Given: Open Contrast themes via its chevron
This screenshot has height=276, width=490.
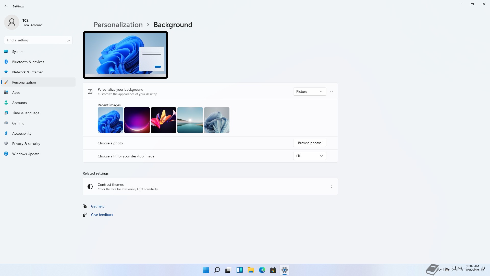Looking at the screenshot, I should (332, 187).
